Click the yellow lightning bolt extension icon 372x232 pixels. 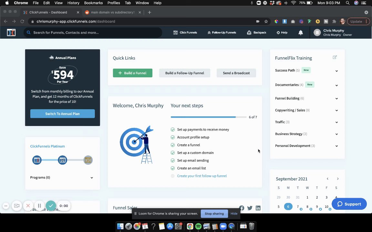[318, 21]
